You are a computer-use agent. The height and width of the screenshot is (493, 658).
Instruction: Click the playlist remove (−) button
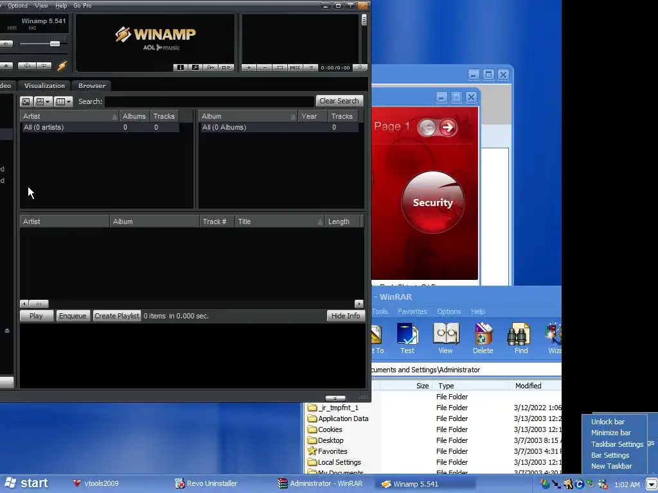pos(264,67)
